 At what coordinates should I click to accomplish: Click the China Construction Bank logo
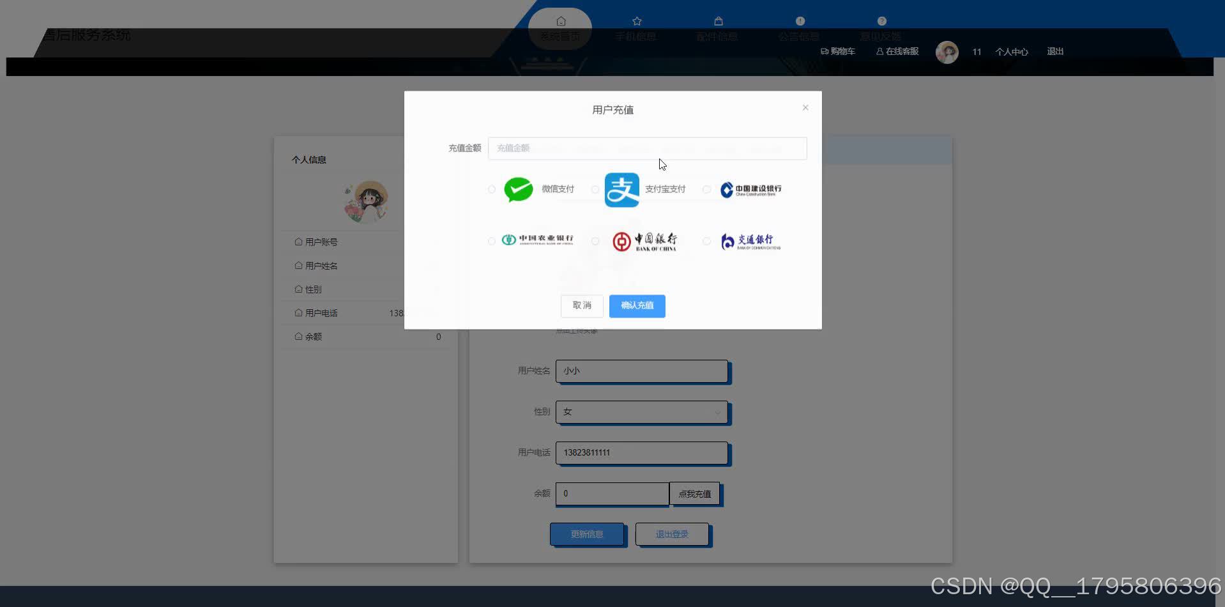pyautogui.click(x=750, y=190)
